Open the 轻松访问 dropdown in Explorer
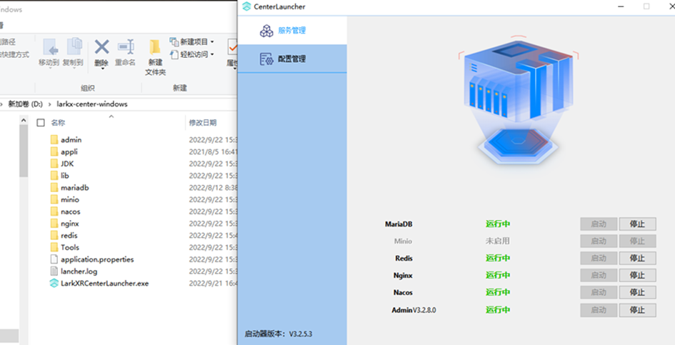The height and width of the screenshot is (345, 675). pos(192,54)
